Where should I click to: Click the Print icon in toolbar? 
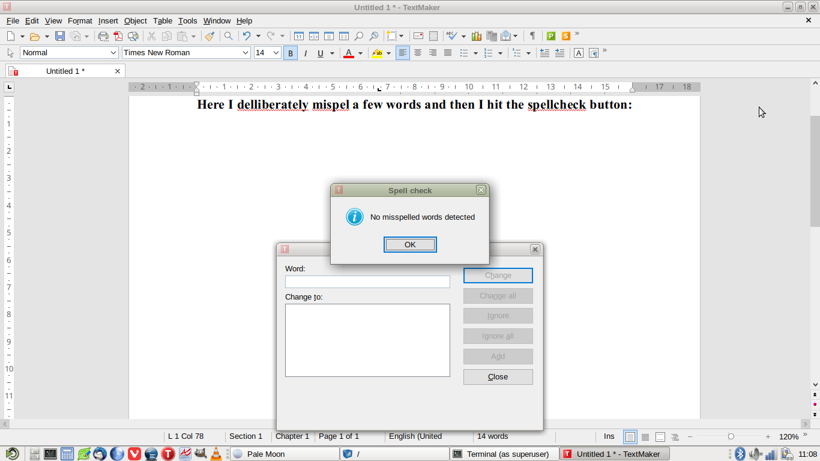click(103, 36)
